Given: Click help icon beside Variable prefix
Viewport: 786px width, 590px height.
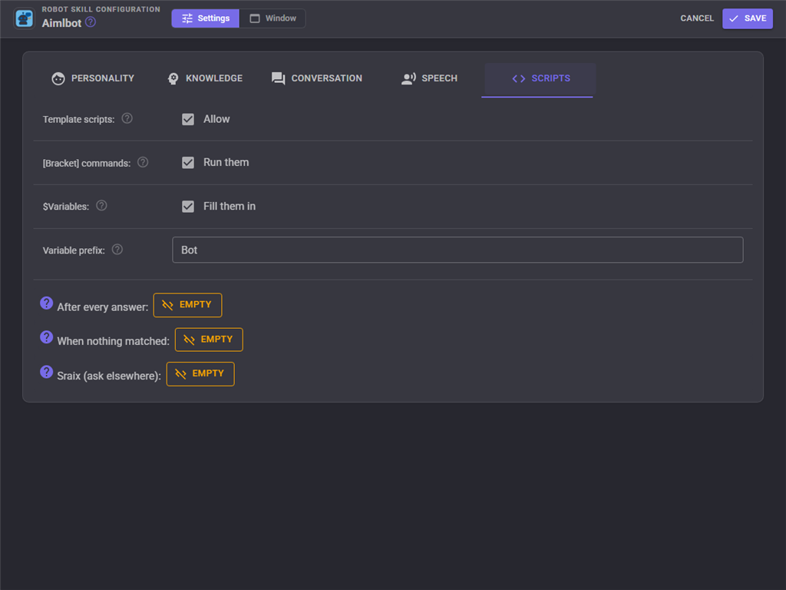Looking at the screenshot, I should tap(117, 250).
